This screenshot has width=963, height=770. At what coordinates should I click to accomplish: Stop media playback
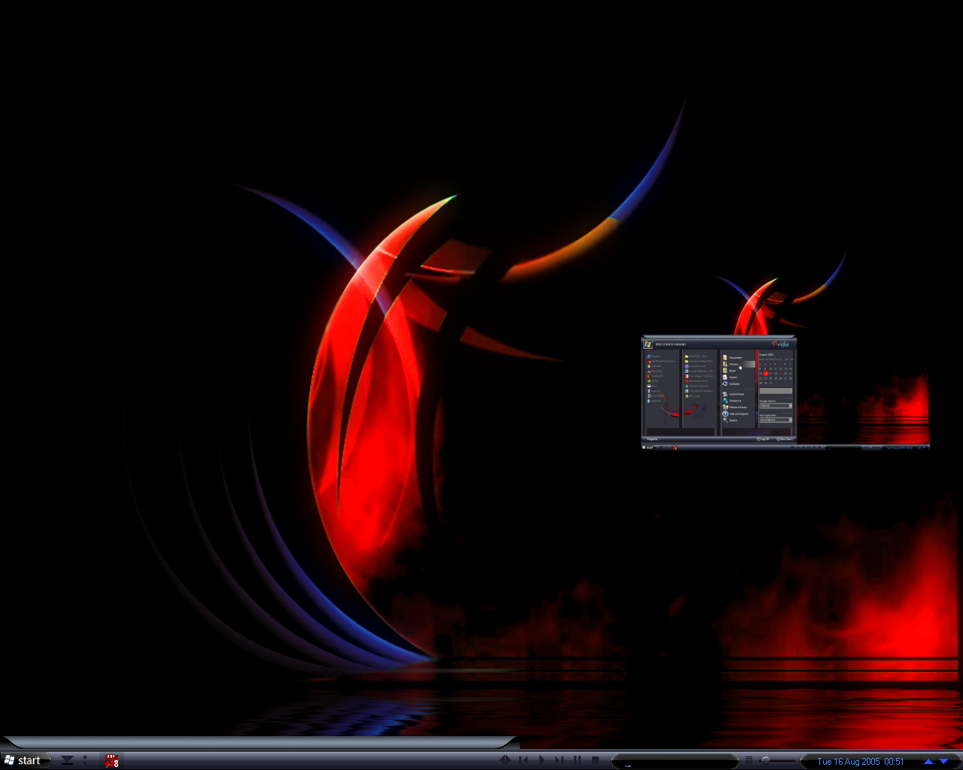point(595,760)
